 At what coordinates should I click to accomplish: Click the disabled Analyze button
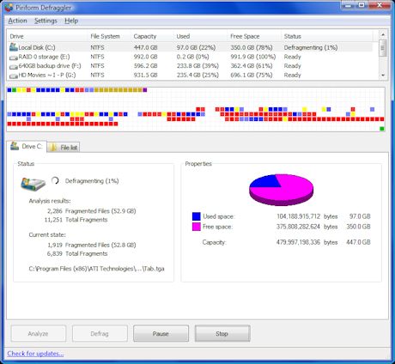click(39, 333)
